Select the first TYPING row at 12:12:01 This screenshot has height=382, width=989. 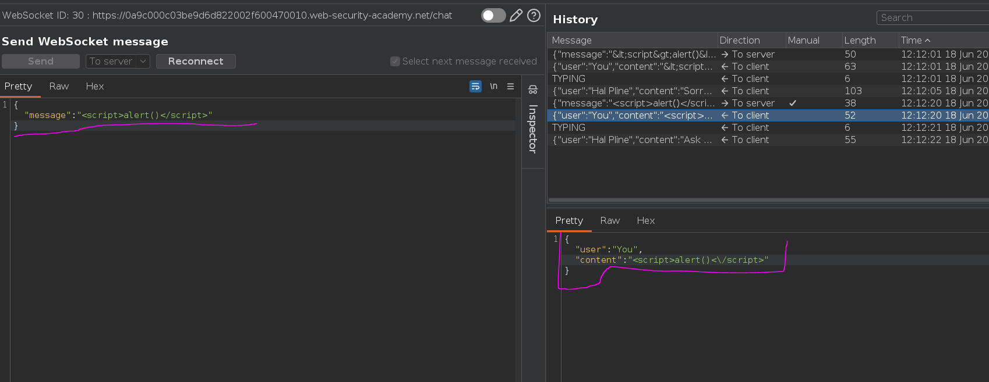pyautogui.click(x=768, y=78)
